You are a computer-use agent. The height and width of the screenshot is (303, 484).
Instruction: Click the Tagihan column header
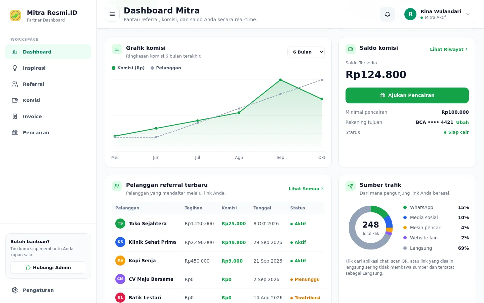click(193, 208)
